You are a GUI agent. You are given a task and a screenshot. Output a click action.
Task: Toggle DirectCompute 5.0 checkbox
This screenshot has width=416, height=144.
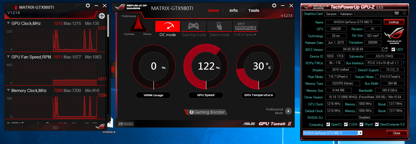click(377, 124)
